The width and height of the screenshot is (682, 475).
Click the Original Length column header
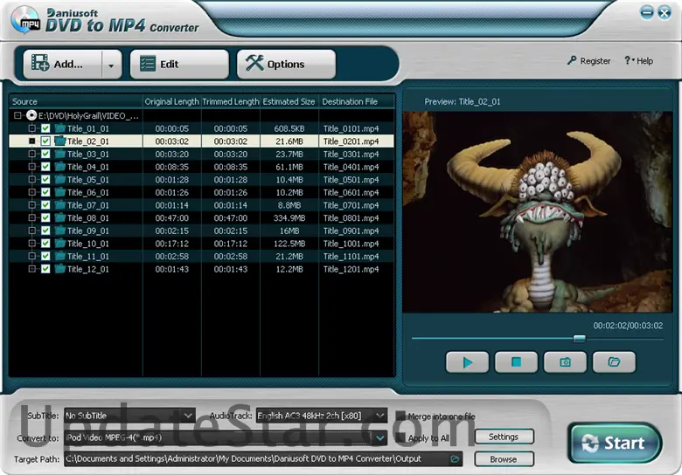(x=171, y=101)
